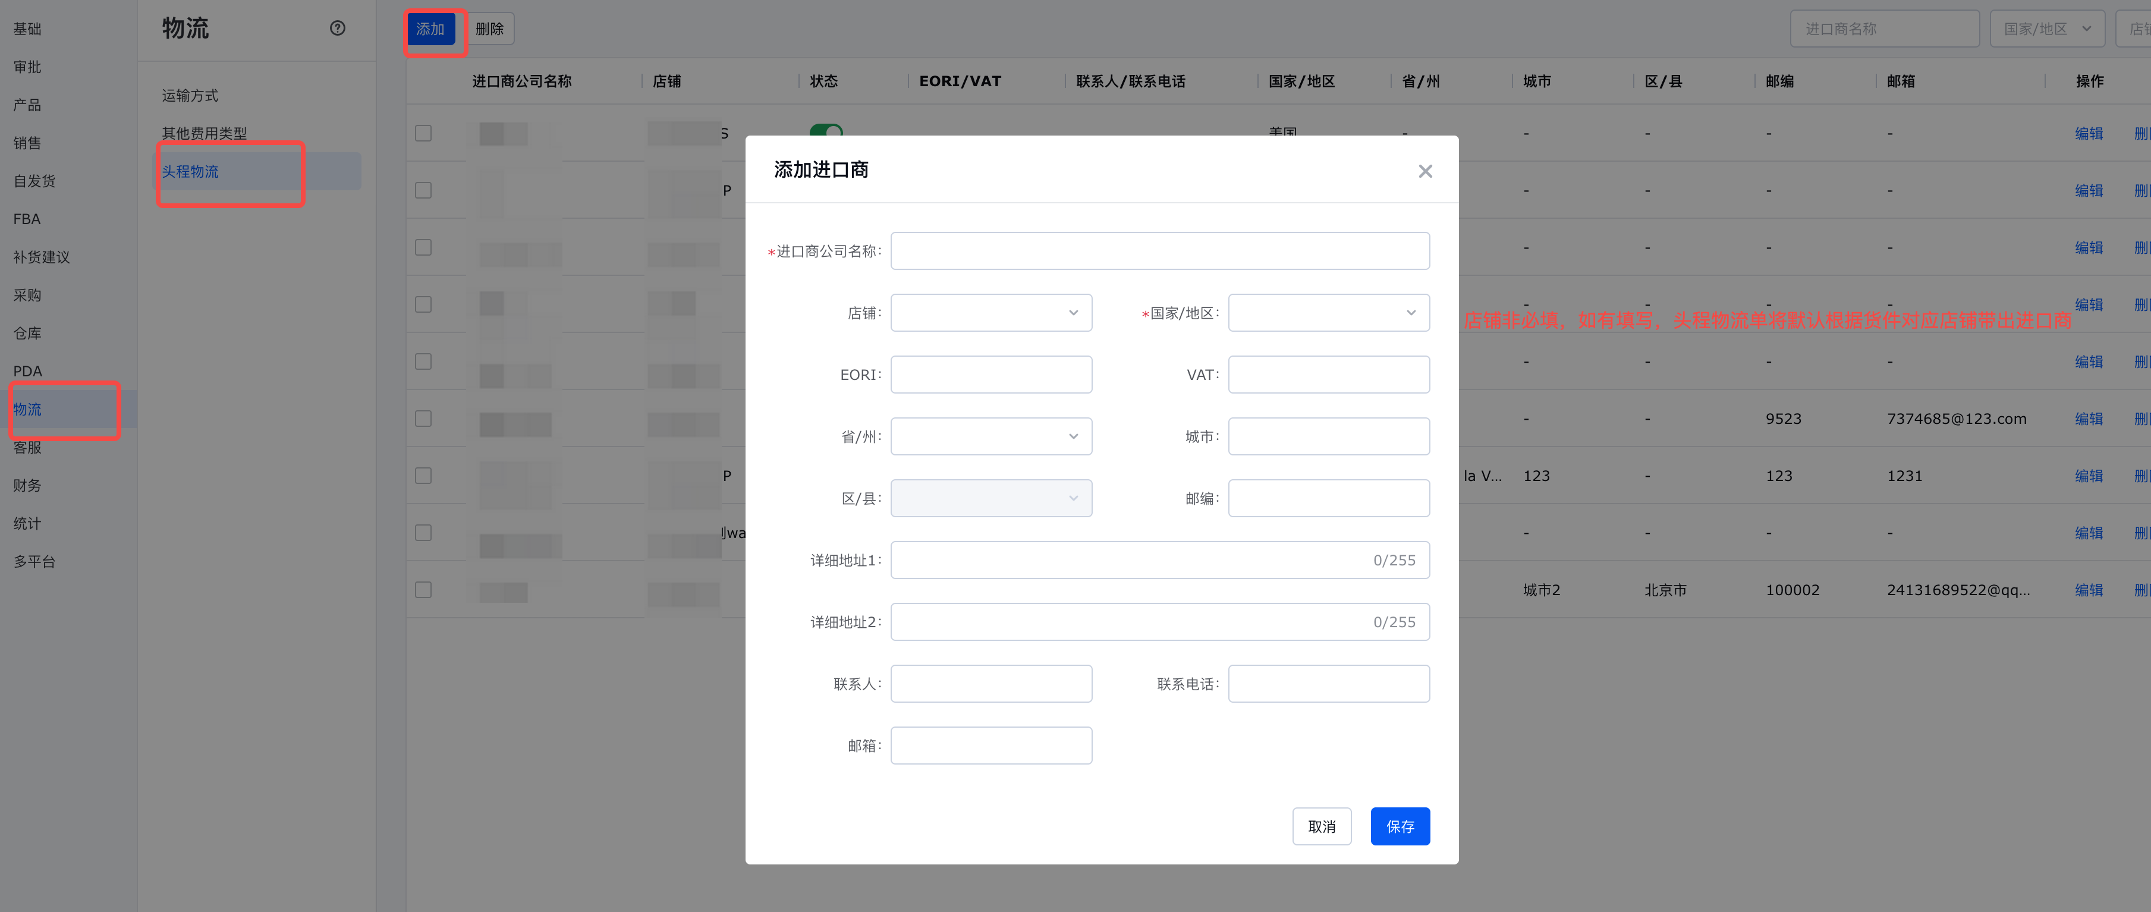Select 其他费用类型 in the 物流 submenu

pos(205,134)
